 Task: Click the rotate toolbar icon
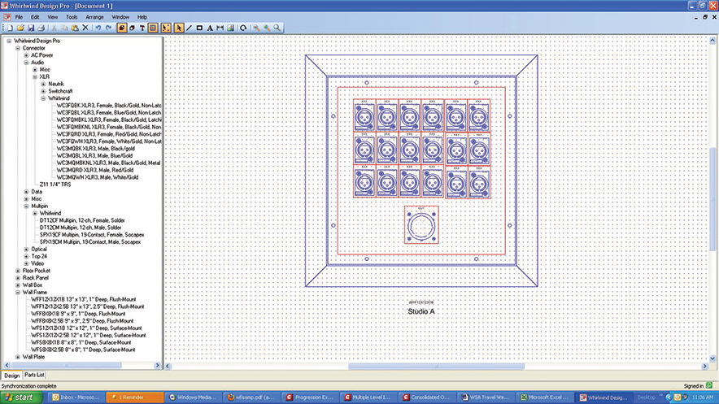[x=243, y=28]
